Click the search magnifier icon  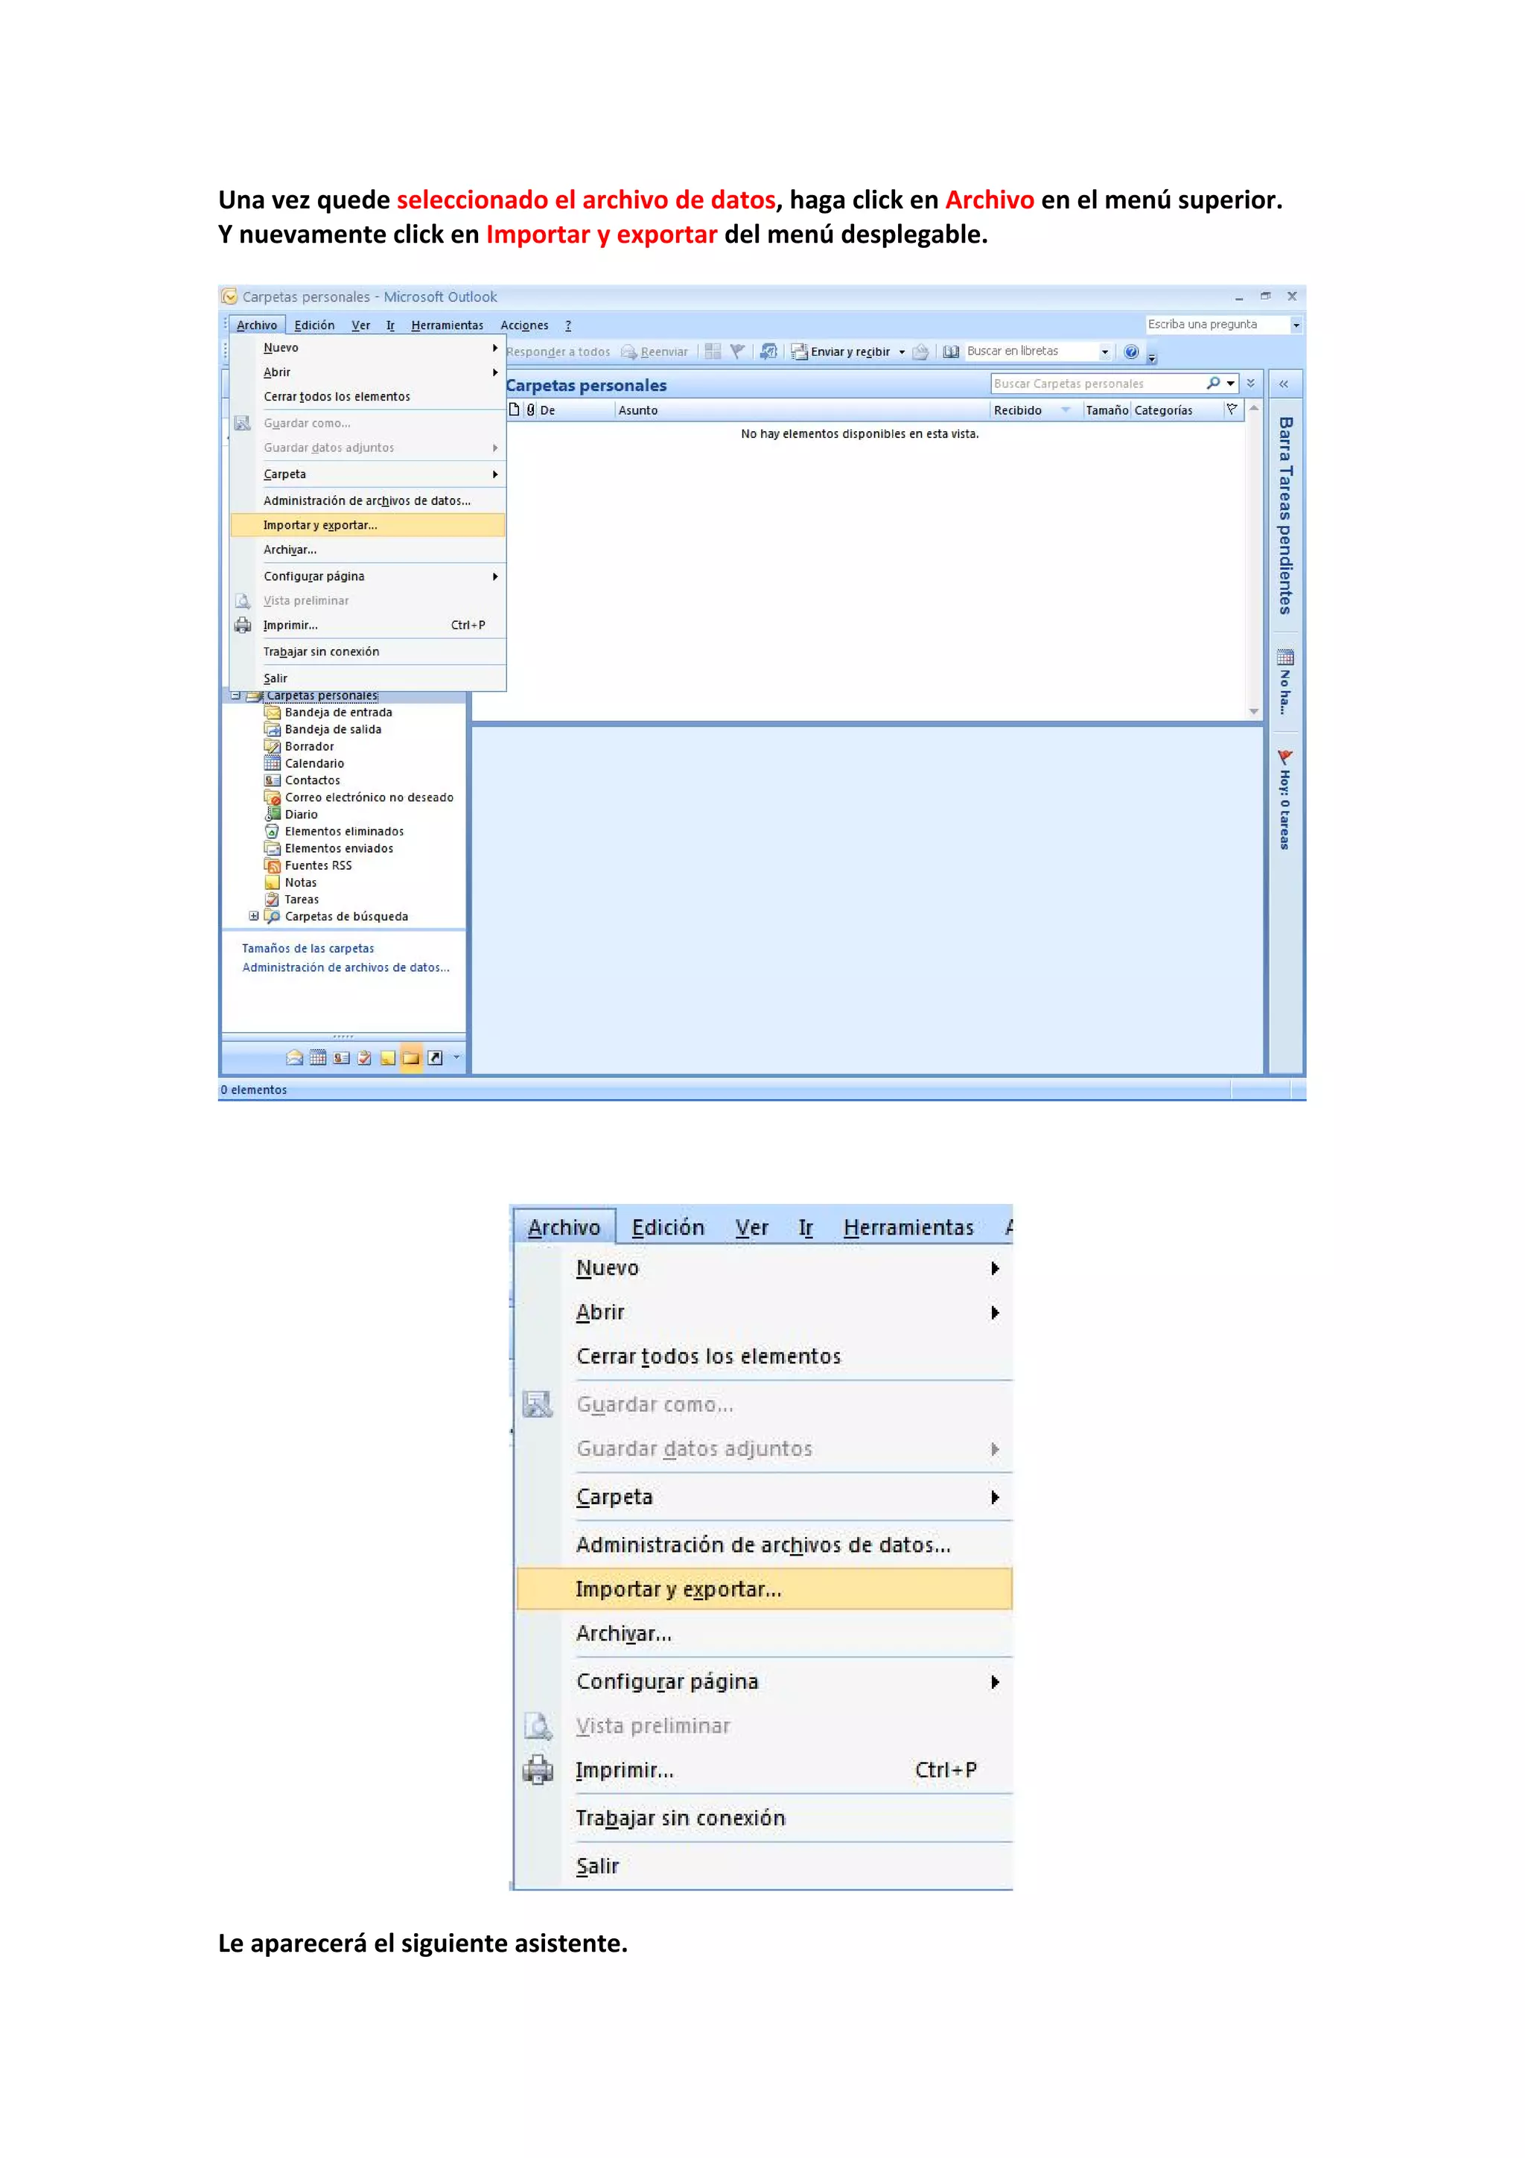point(1213,383)
